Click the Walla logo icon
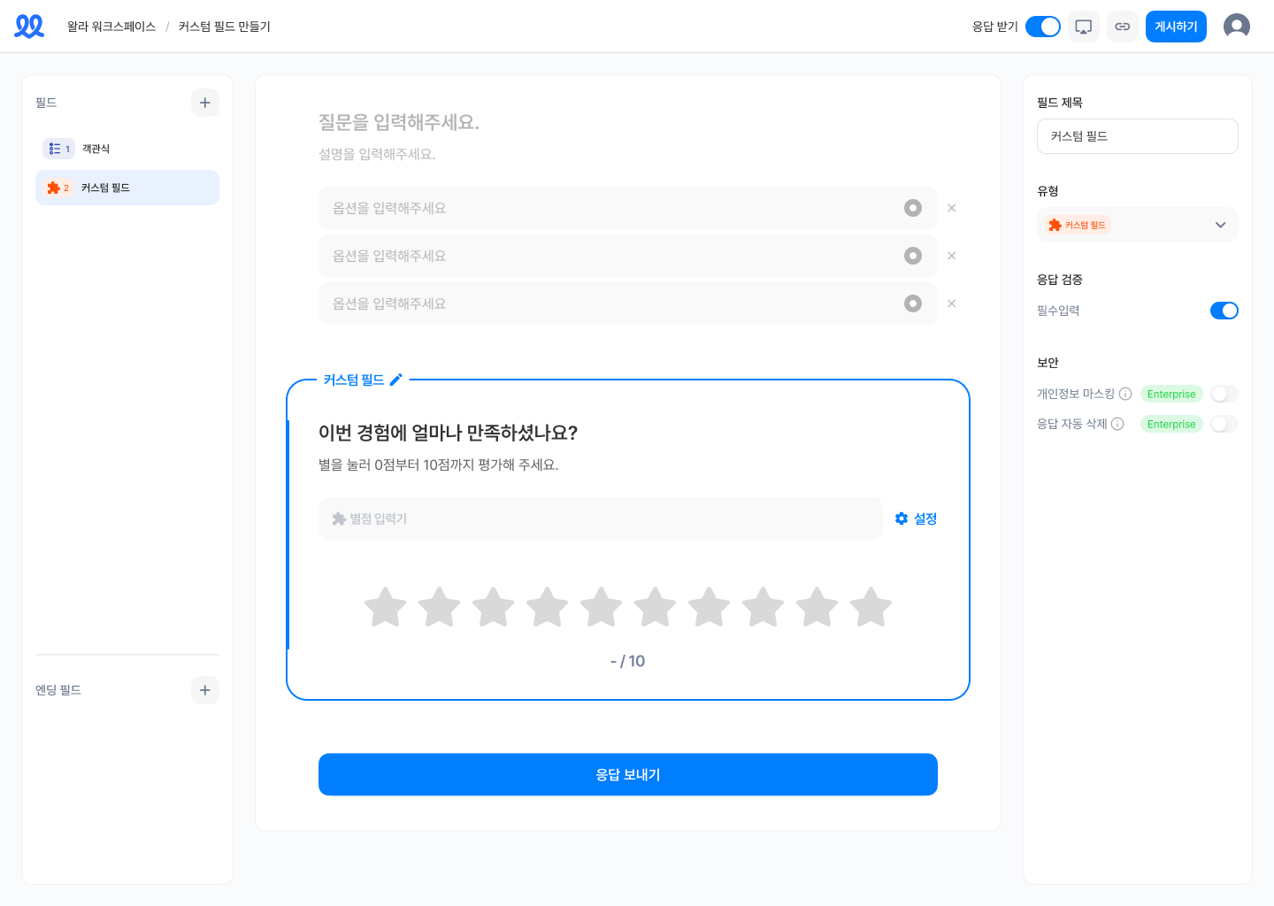 click(x=29, y=27)
